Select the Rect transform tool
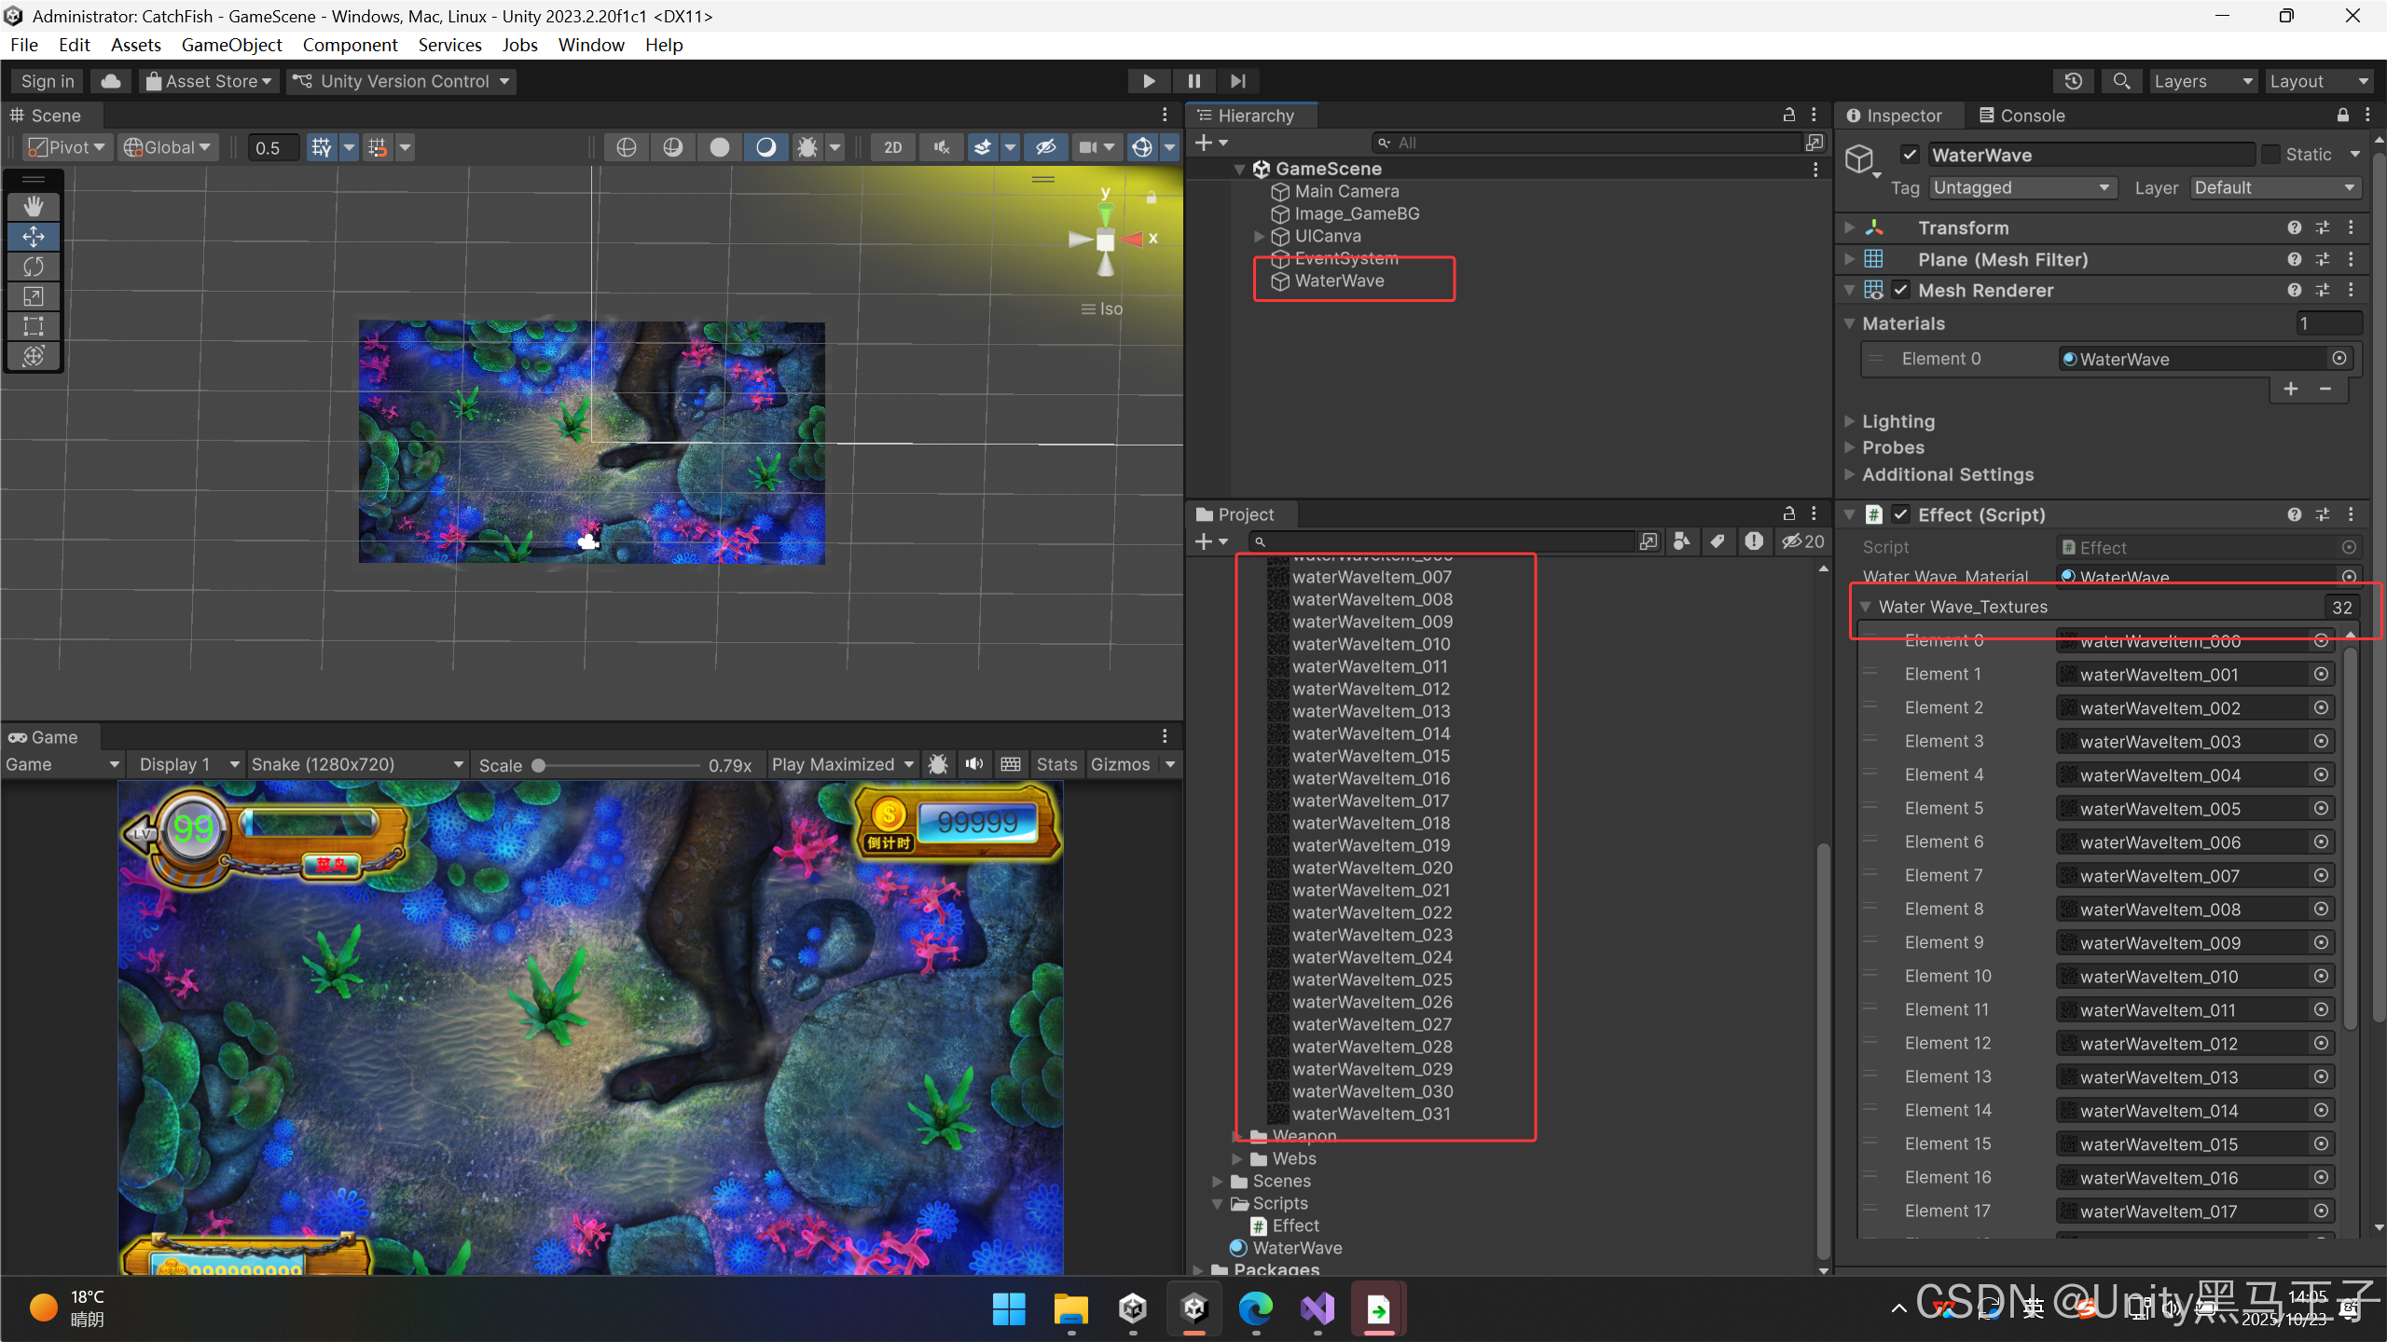 (x=34, y=326)
